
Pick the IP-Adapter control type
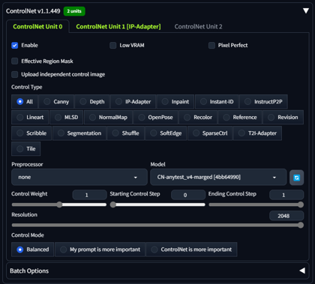point(133,102)
